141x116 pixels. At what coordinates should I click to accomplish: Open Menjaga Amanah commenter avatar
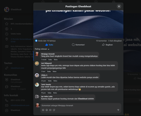[37, 54]
